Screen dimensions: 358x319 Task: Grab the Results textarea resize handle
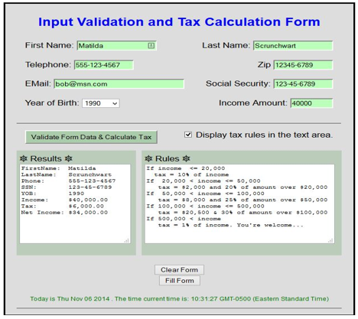click(127, 240)
